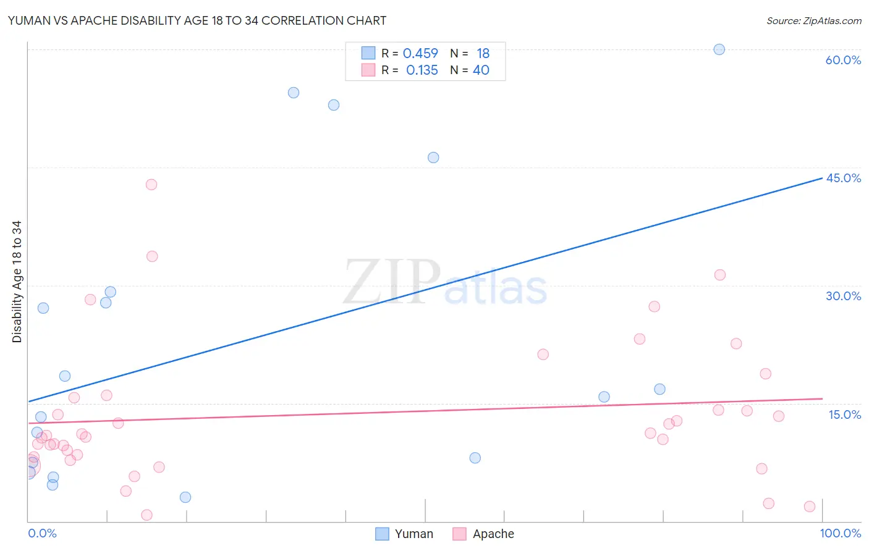
Task: Click the 15.0% y-axis label
Action: click(x=844, y=414)
